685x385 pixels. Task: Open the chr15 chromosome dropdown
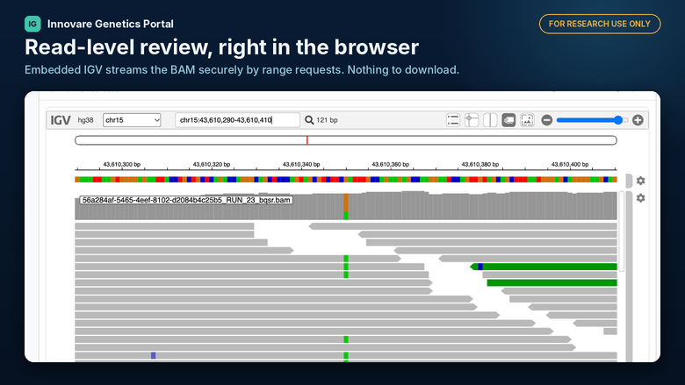pyautogui.click(x=132, y=120)
